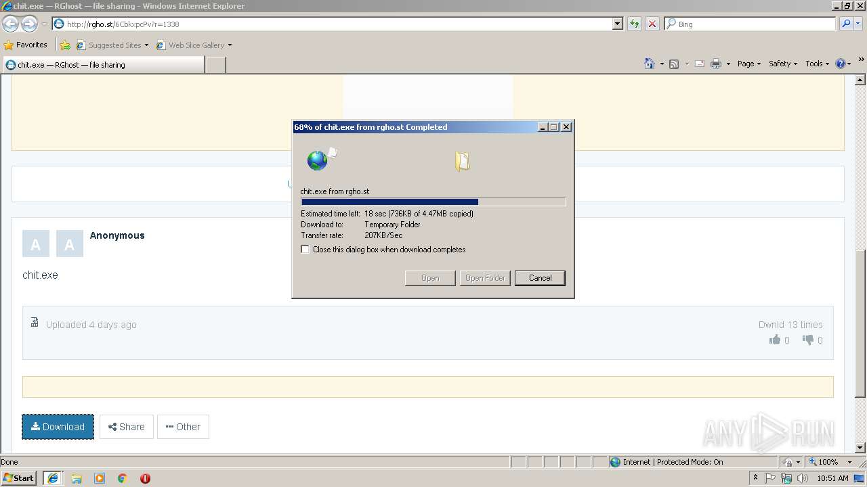Click the disabled Open Folder button

click(x=485, y=278)
